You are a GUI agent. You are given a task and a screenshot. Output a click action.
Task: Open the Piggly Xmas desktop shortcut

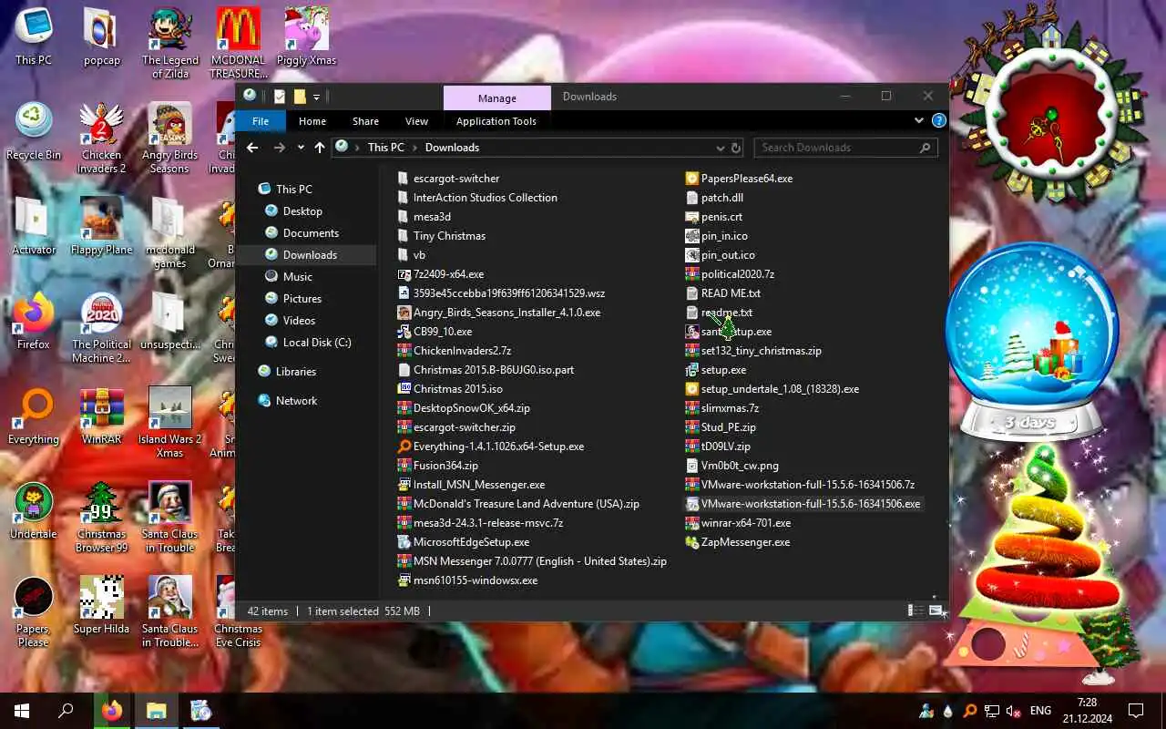pos(306,36)
